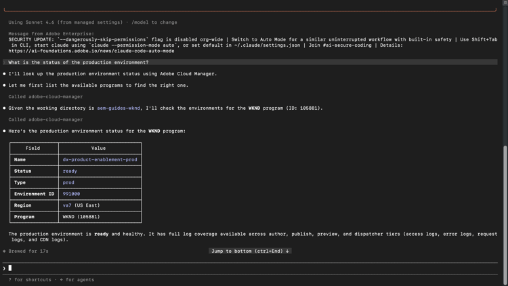Select the Environment ID 991000 value
The height and width of the screenshot is (286, 508).
click(71, 194)
